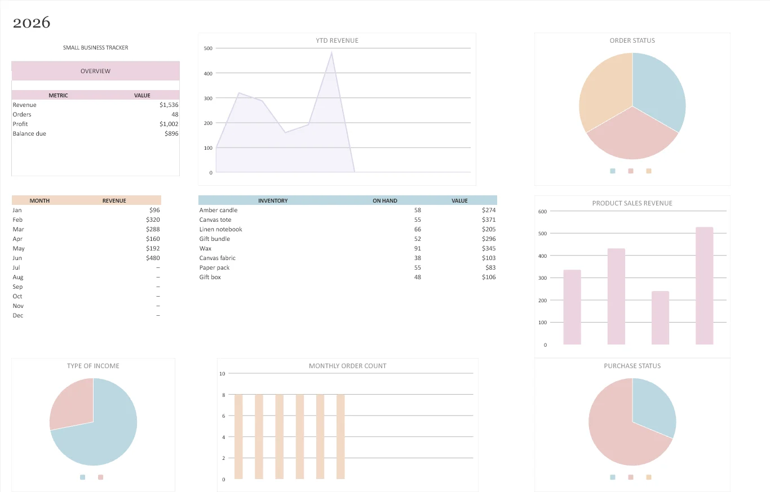
Task: Select the "Gift bundle" inventory item
Action: click(214, 239)
